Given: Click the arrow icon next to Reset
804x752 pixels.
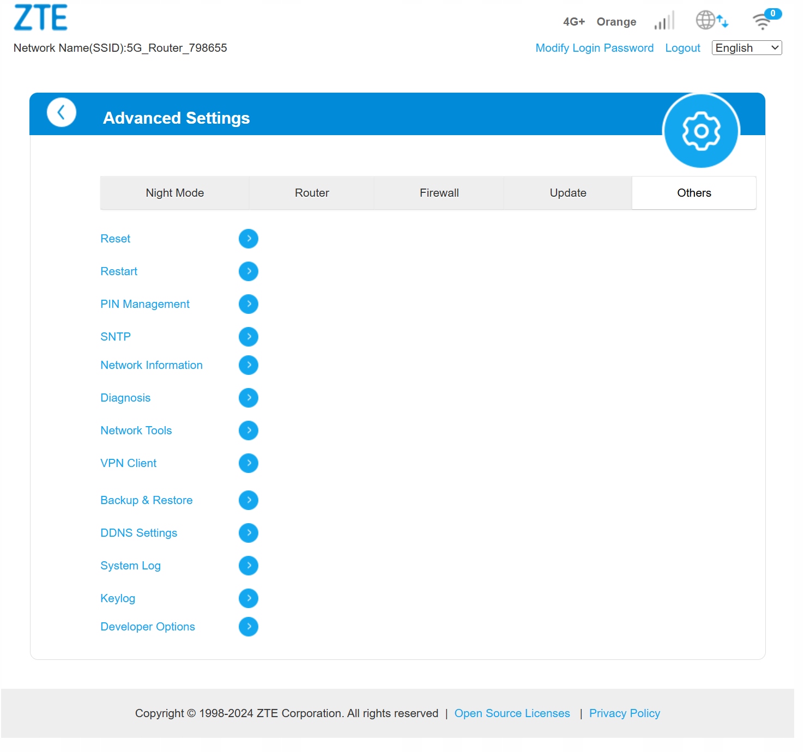Looking at the screenshot, I should click(249, 239).
